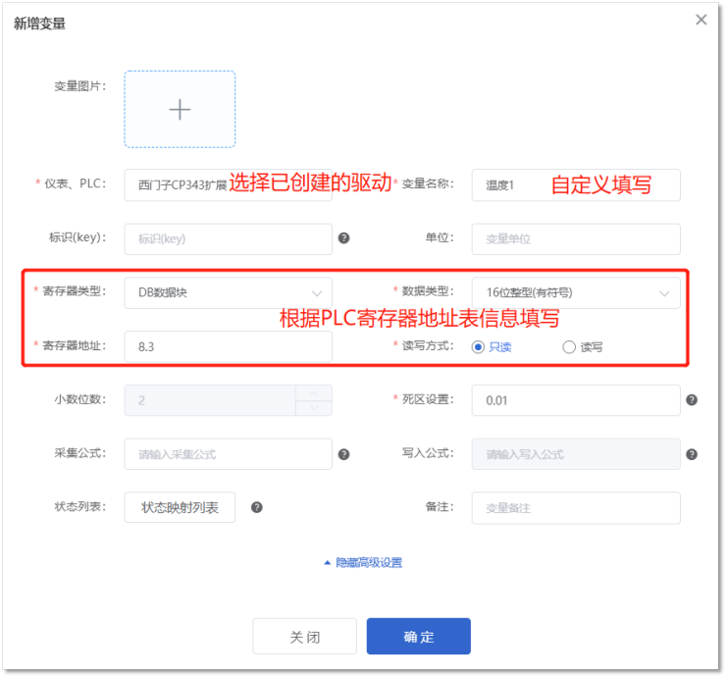Focus the 写入公式 input field
This screenshot has width=727, height=678.
click(576, 454)
